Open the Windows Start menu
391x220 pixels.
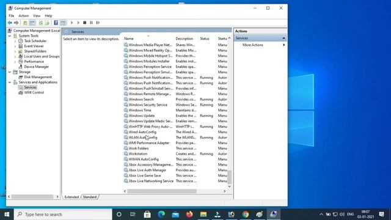point(7,215)
